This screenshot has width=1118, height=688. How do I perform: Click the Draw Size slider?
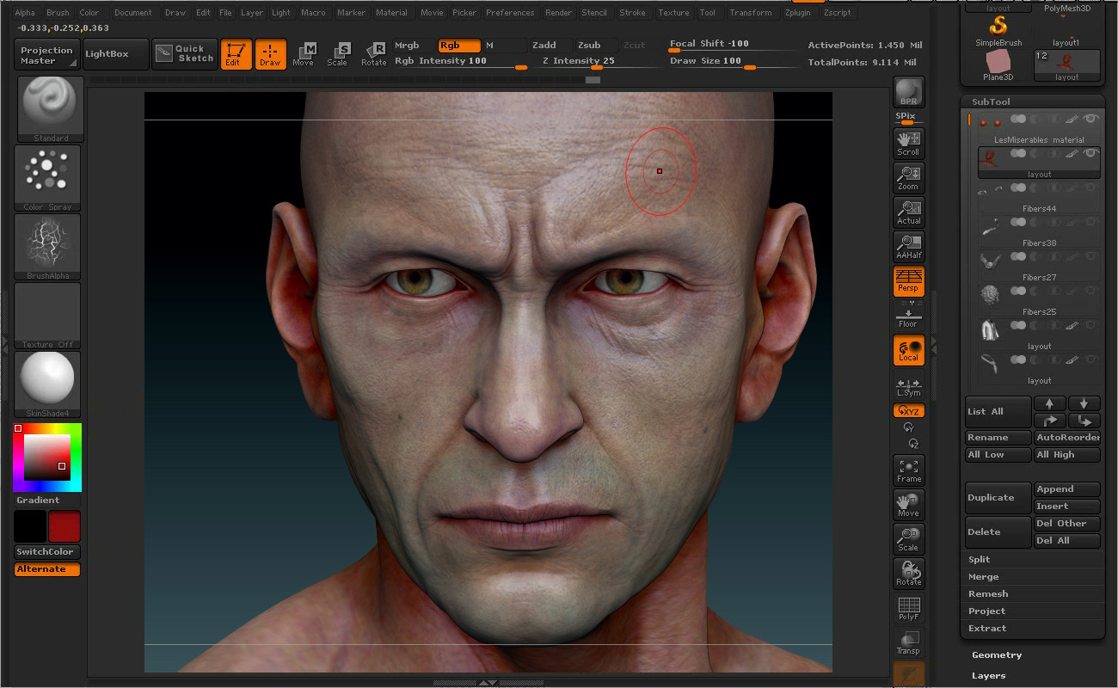733,62
